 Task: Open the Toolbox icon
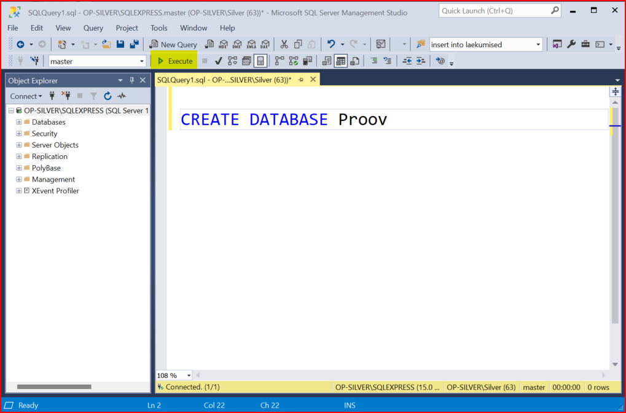(x=585, y=44)
